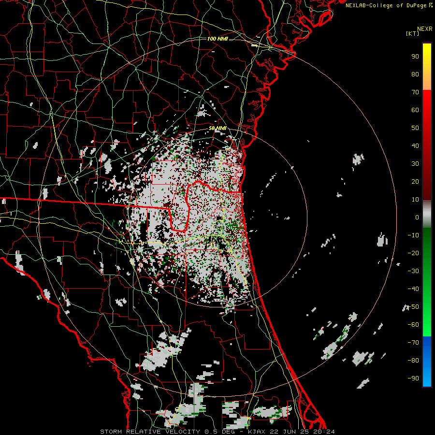Click the -40 knot scale value

413,289
